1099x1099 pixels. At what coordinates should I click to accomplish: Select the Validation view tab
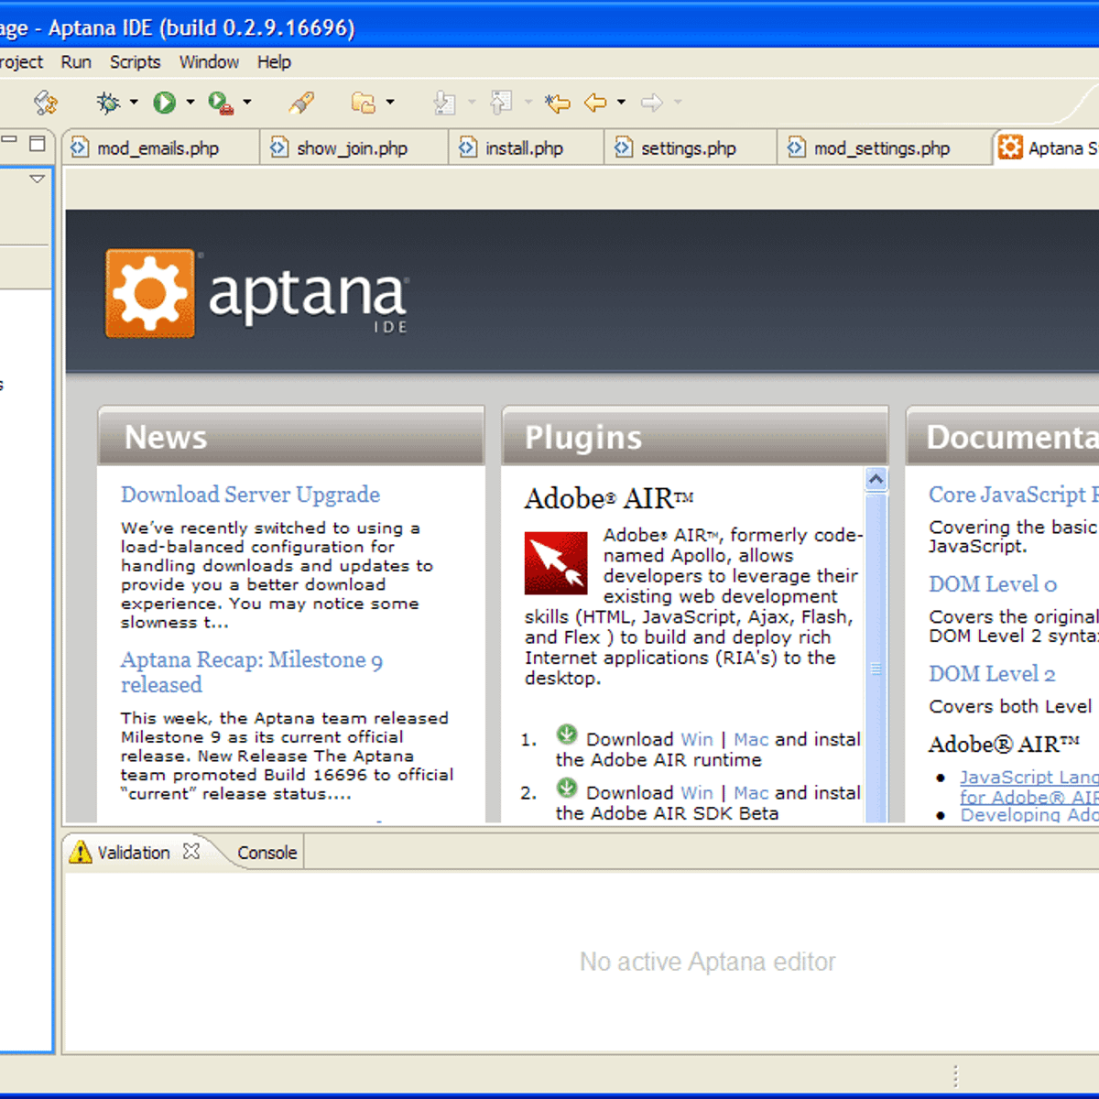coord(135,852)
